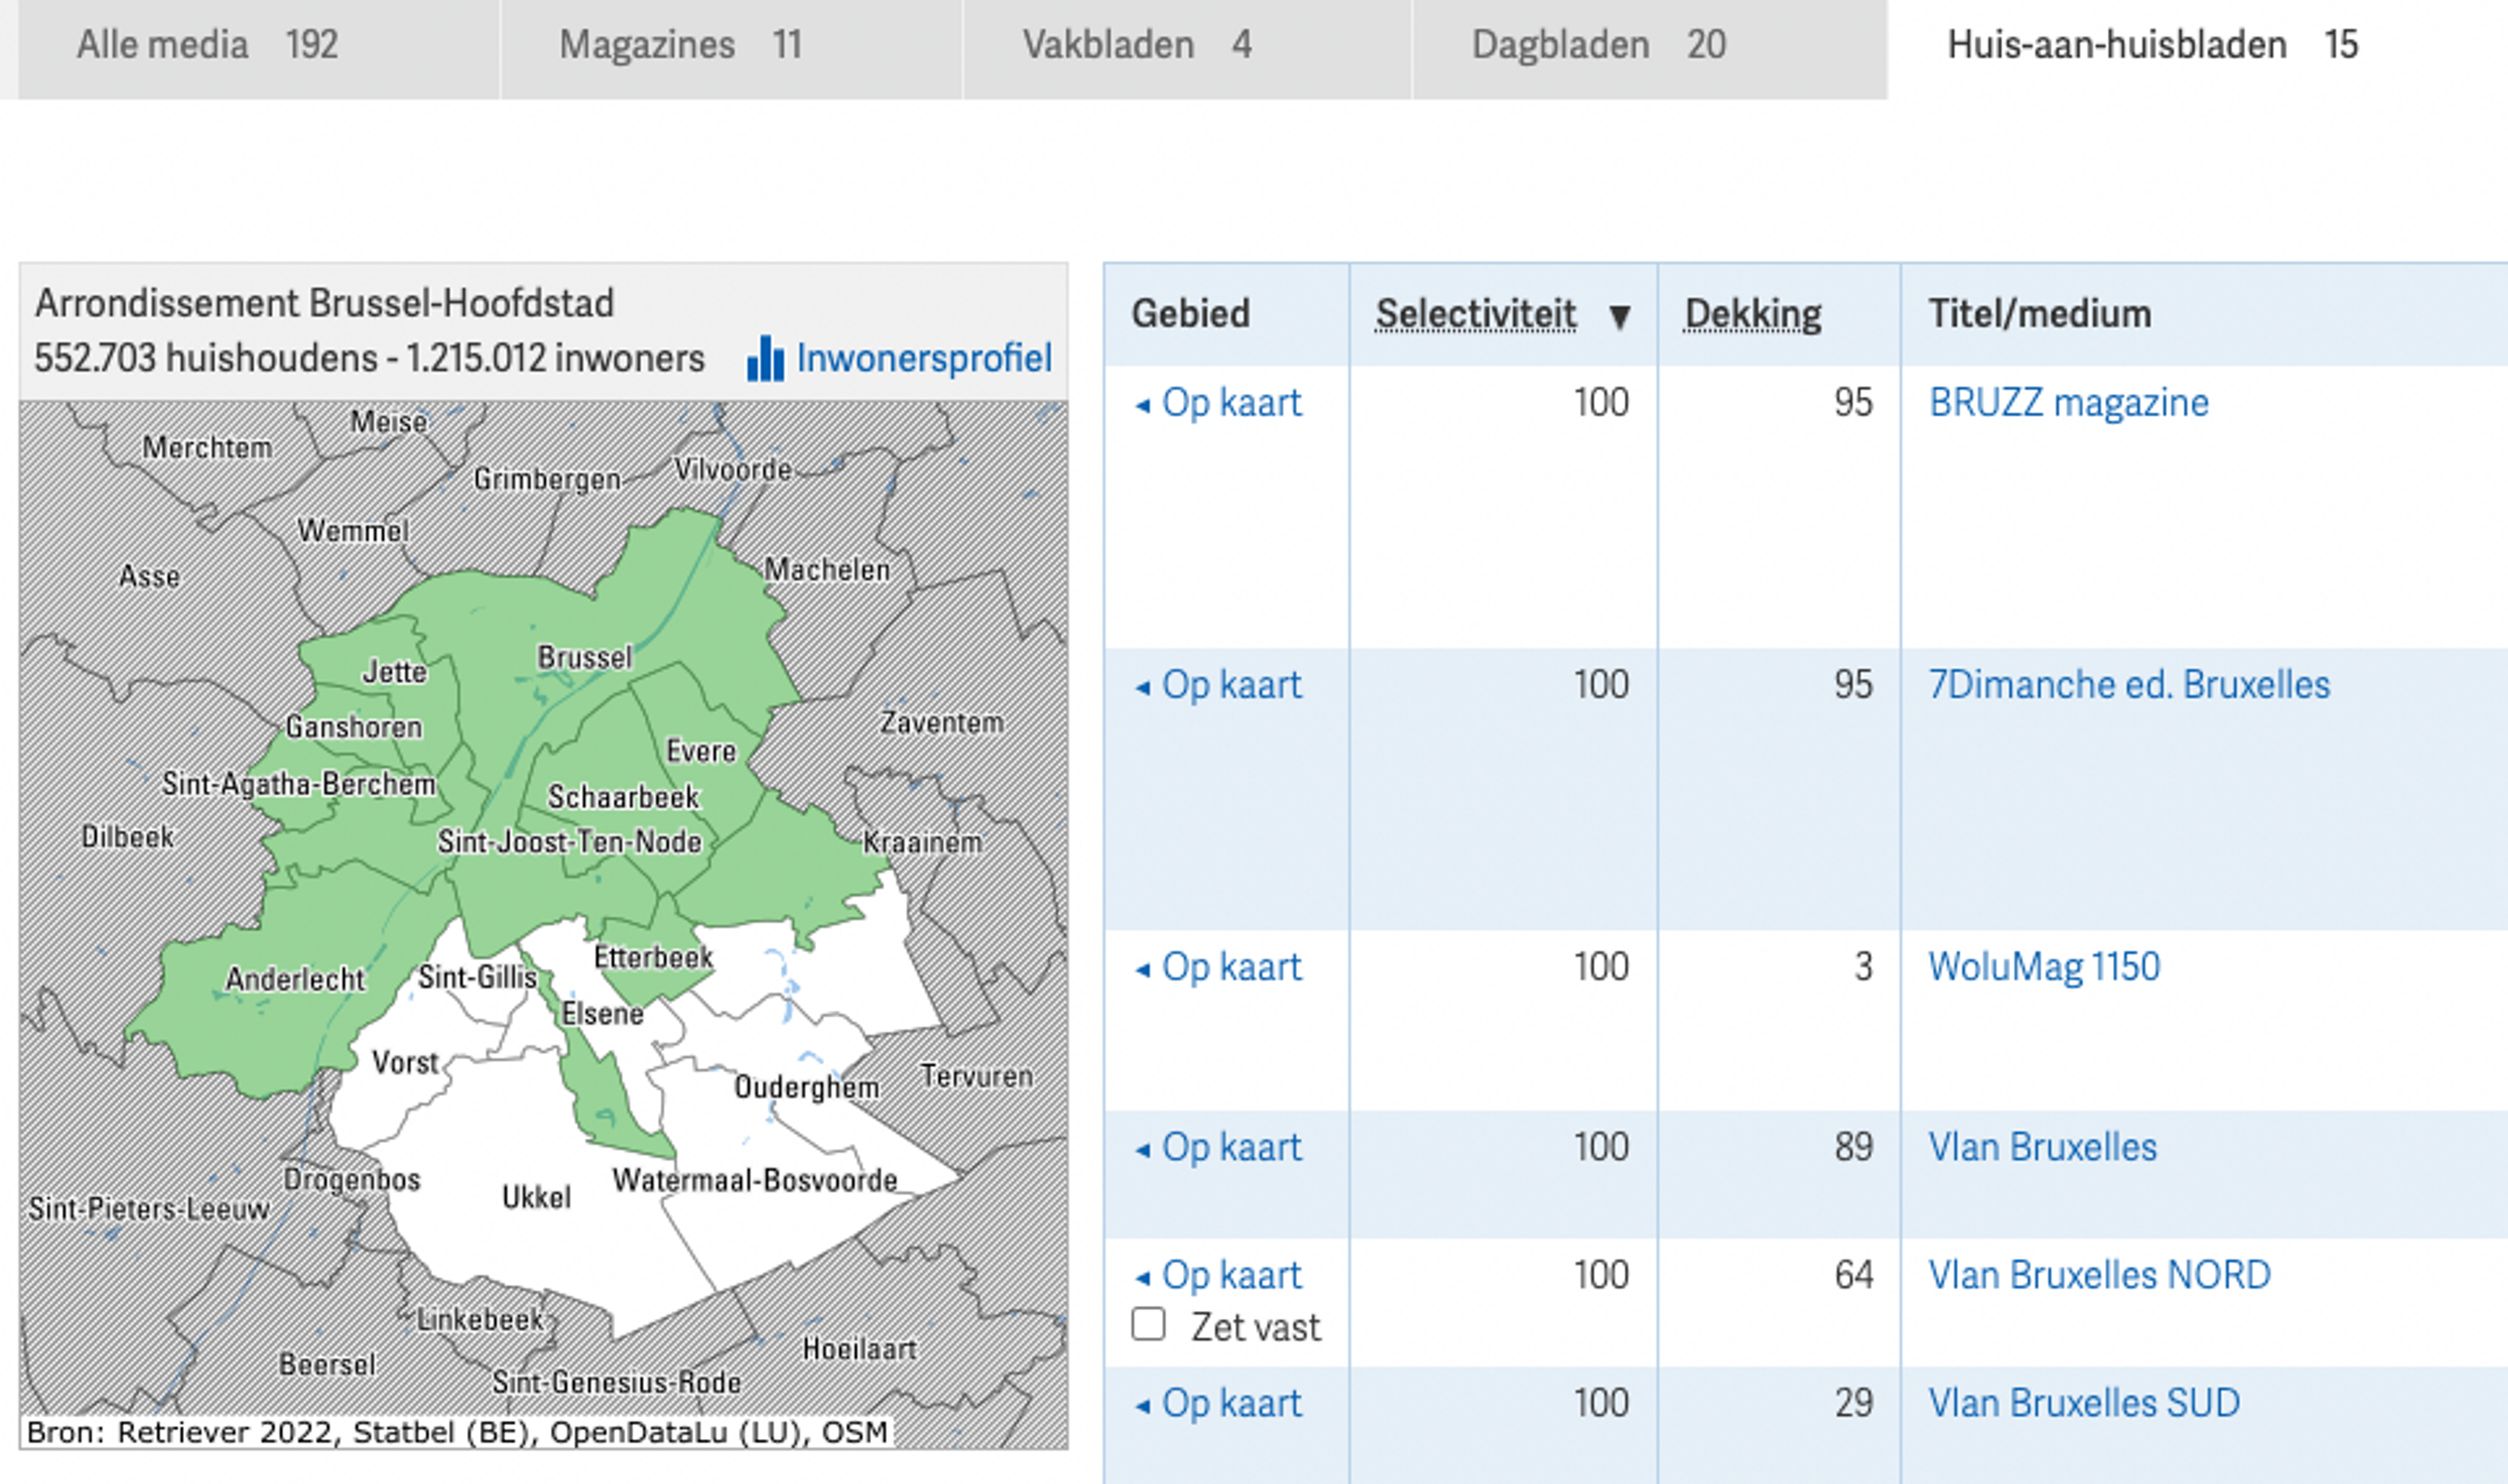The width and height of the screenshot is (2508, 1484).
Task: Open the Inwonersprofiel link text
Action: (923, 358)
